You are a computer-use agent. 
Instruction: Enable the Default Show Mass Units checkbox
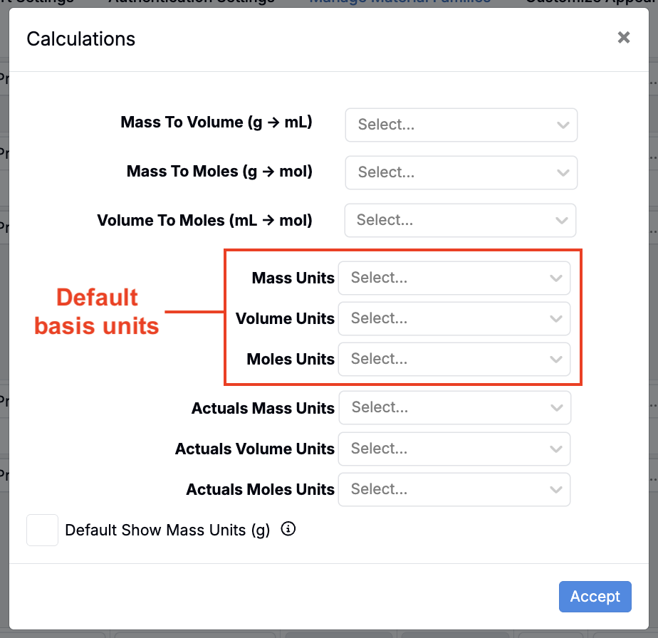(42, 530)
